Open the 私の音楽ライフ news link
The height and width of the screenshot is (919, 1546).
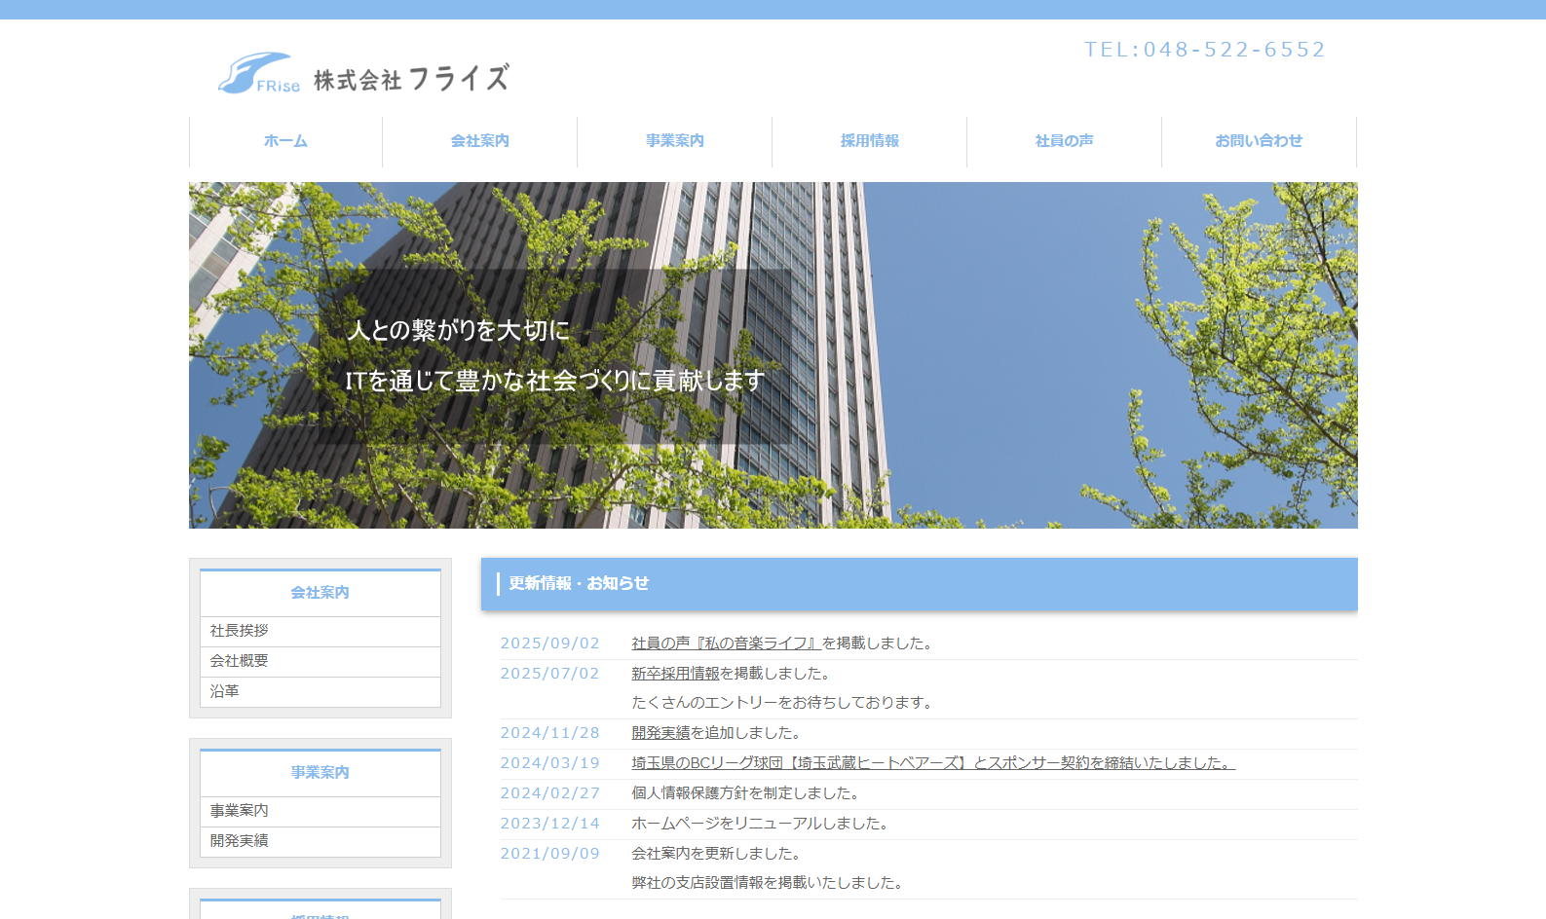(726, 643)
